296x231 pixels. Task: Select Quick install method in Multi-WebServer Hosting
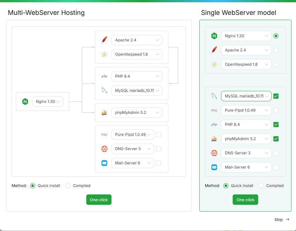point(33,186)
